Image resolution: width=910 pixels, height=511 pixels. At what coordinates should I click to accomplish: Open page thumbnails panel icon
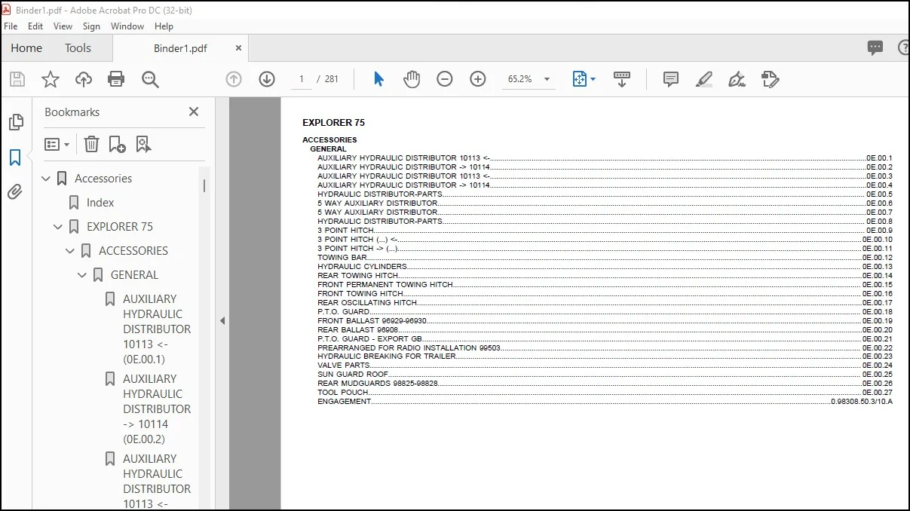tap(15, 123)
